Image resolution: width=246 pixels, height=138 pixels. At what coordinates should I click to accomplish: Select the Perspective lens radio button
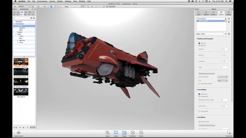(199, 94)
